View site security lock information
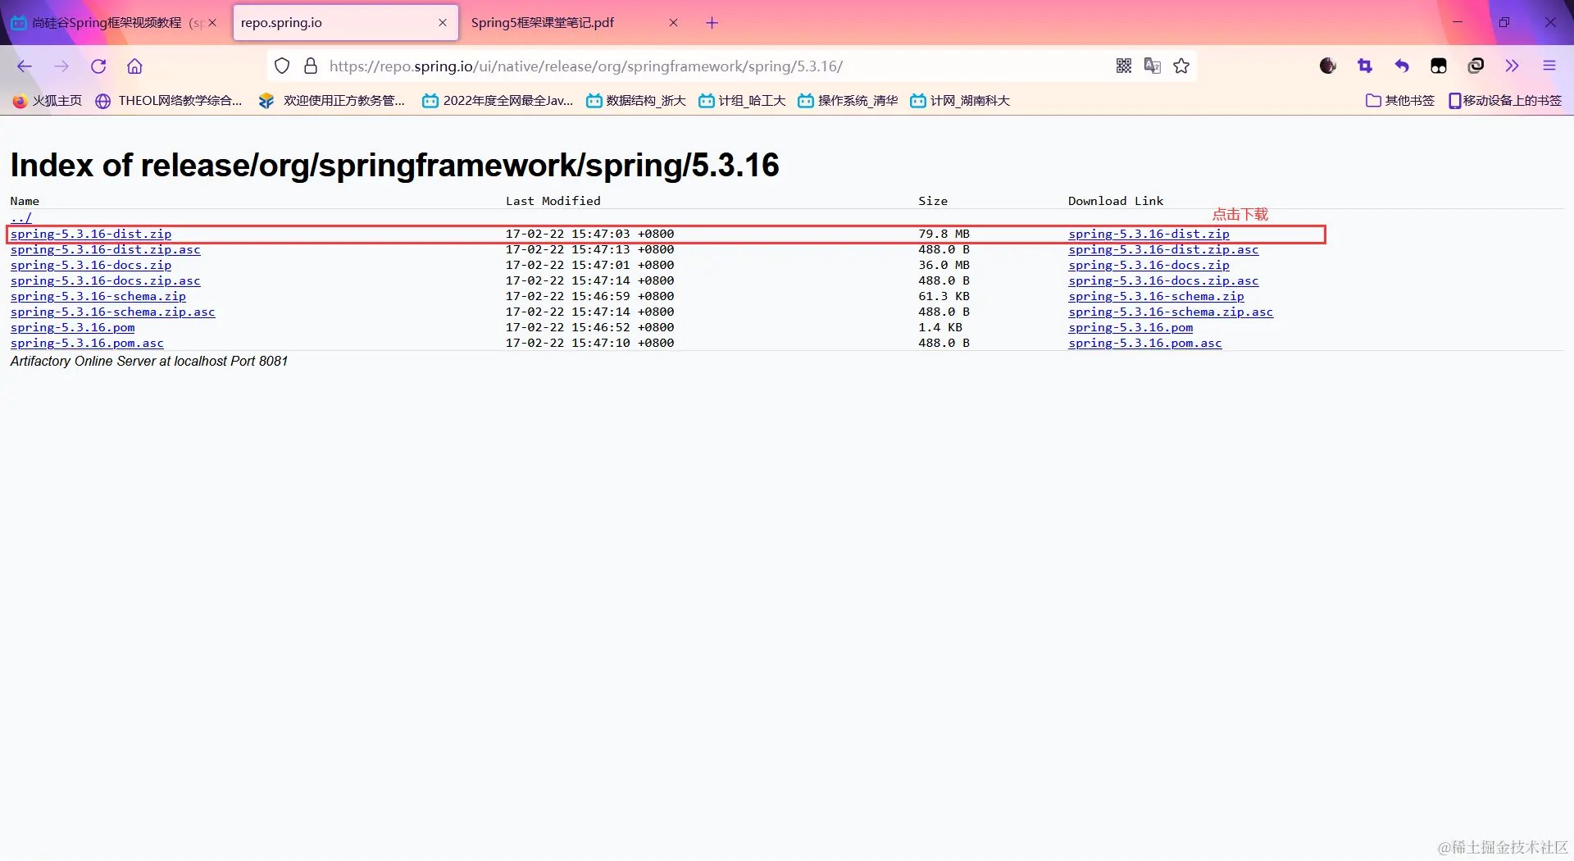The width and height of the screenshot is (1574, 861). tap(311, 66)
